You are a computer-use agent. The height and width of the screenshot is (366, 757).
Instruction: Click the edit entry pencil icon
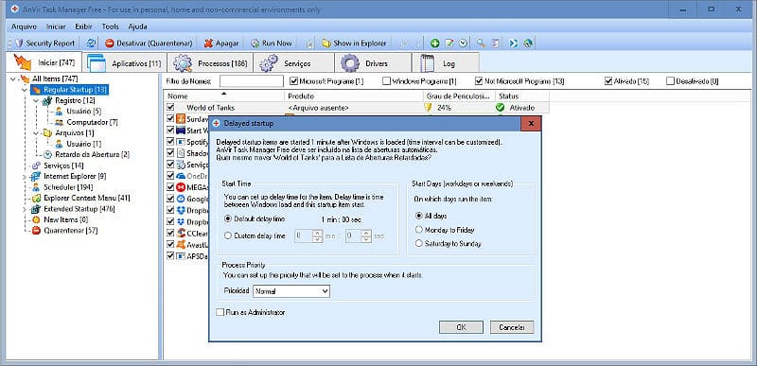pos(449,43)
